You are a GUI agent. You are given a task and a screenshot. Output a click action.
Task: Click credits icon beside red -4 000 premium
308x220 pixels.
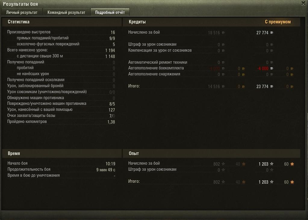272,68
